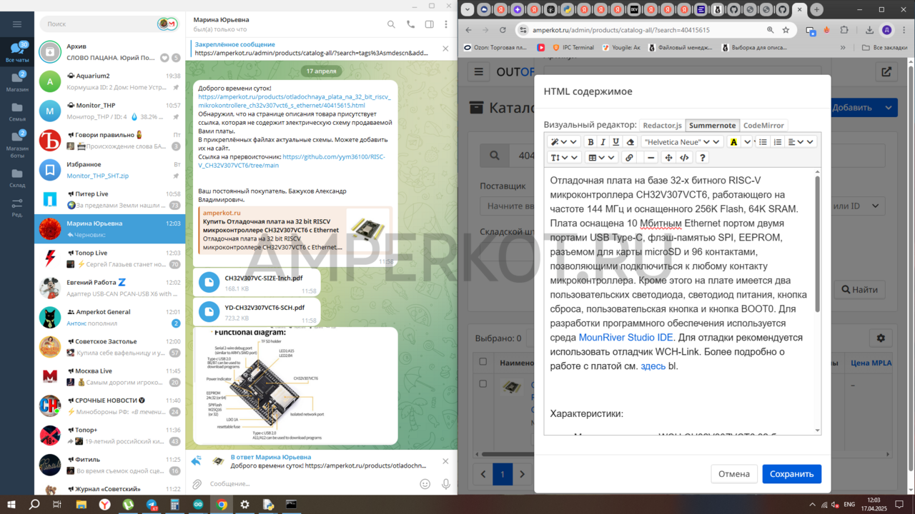Select the Summernote editor tab

(x=711, y=126)
